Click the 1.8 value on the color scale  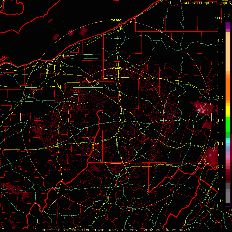click(220, 144)
